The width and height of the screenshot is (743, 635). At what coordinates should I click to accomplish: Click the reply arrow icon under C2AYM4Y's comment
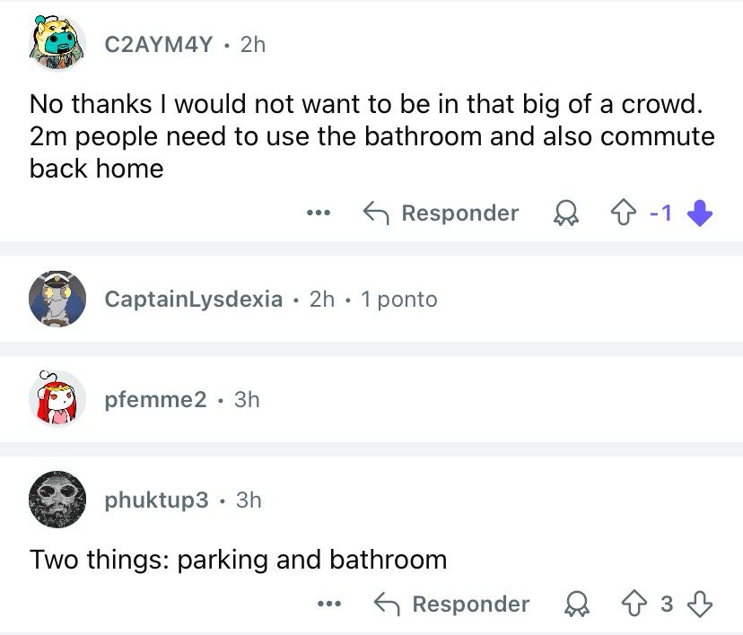click(x=377, y=213)
